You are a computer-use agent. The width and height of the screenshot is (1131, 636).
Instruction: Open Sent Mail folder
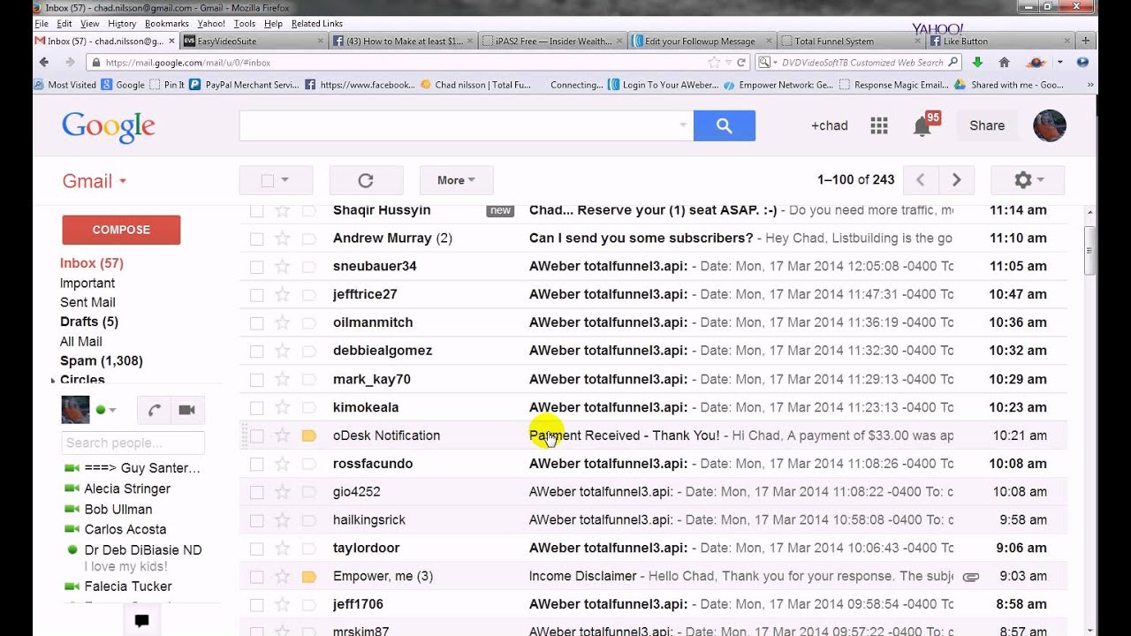click(87, 302)
